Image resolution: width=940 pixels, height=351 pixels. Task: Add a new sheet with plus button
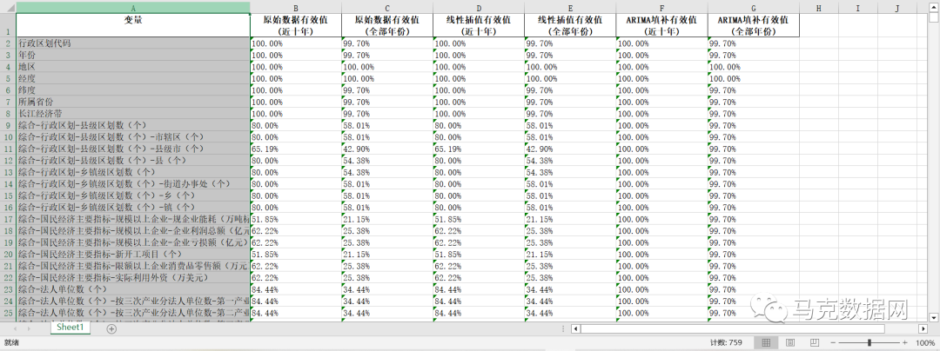111,328
